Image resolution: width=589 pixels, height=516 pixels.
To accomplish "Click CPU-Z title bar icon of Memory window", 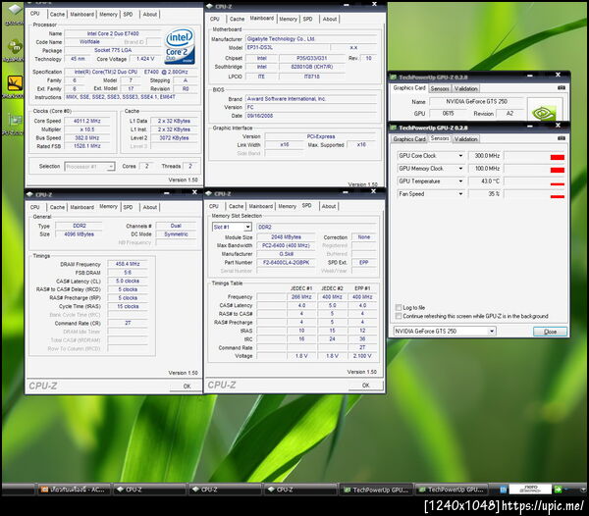I will 30,194.
